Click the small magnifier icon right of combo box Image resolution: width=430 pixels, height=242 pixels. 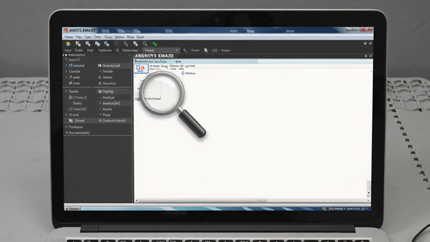[185, 50]
